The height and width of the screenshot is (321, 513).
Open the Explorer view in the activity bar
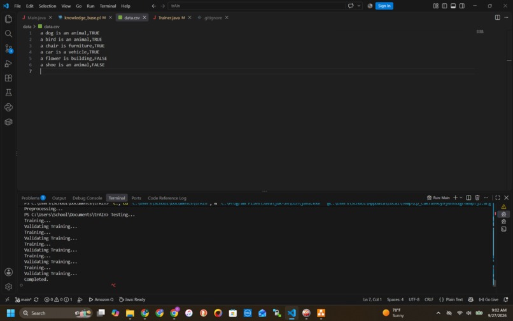[x=8, y=19]
